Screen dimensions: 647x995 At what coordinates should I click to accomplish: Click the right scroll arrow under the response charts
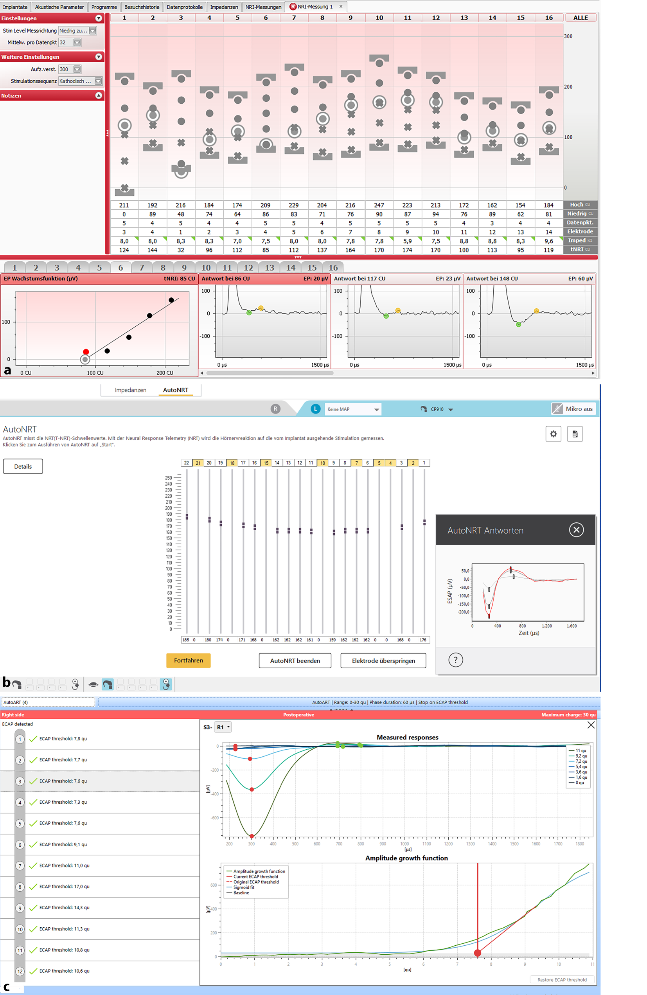pyautogui.click(x=593, y=373)
